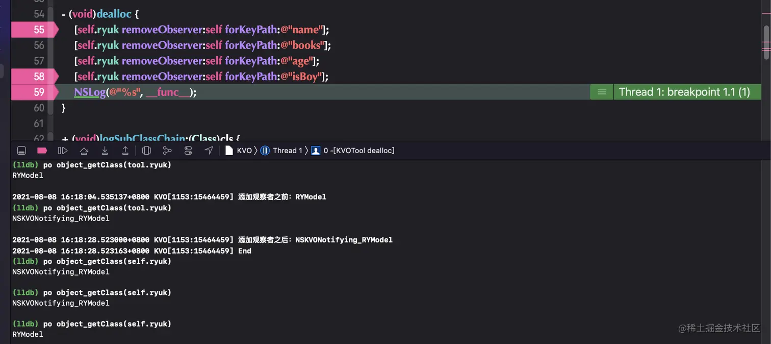
Task: Click __func__ in the NSLog call
Action: pos(168,92)
